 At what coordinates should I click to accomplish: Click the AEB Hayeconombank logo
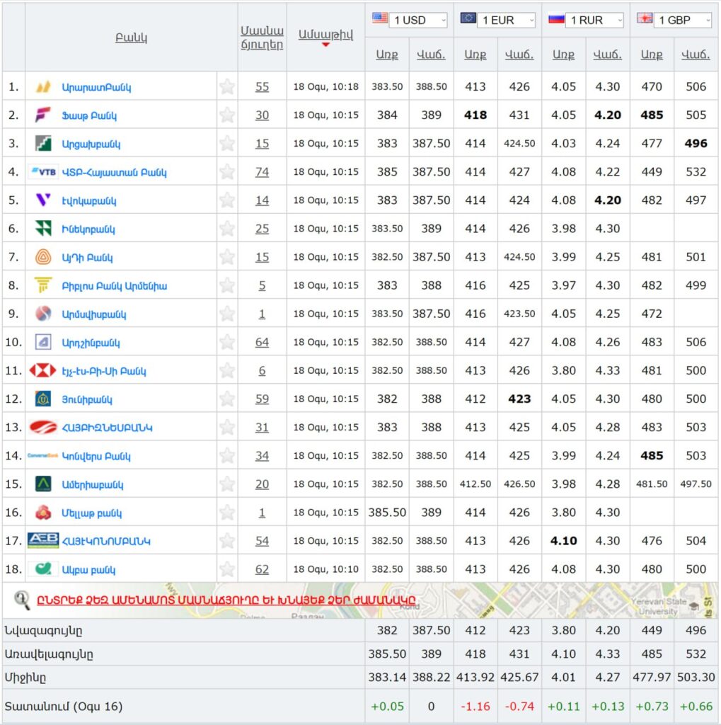pyautogui.click(x=43, y=540)
